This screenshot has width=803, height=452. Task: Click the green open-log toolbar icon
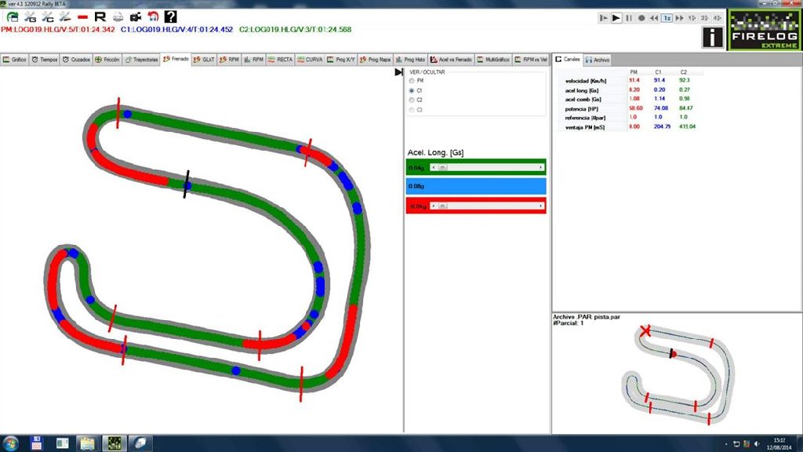click(x=13, y=17)
